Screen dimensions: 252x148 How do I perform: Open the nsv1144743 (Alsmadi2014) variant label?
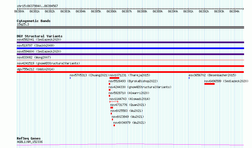point(130,99)
